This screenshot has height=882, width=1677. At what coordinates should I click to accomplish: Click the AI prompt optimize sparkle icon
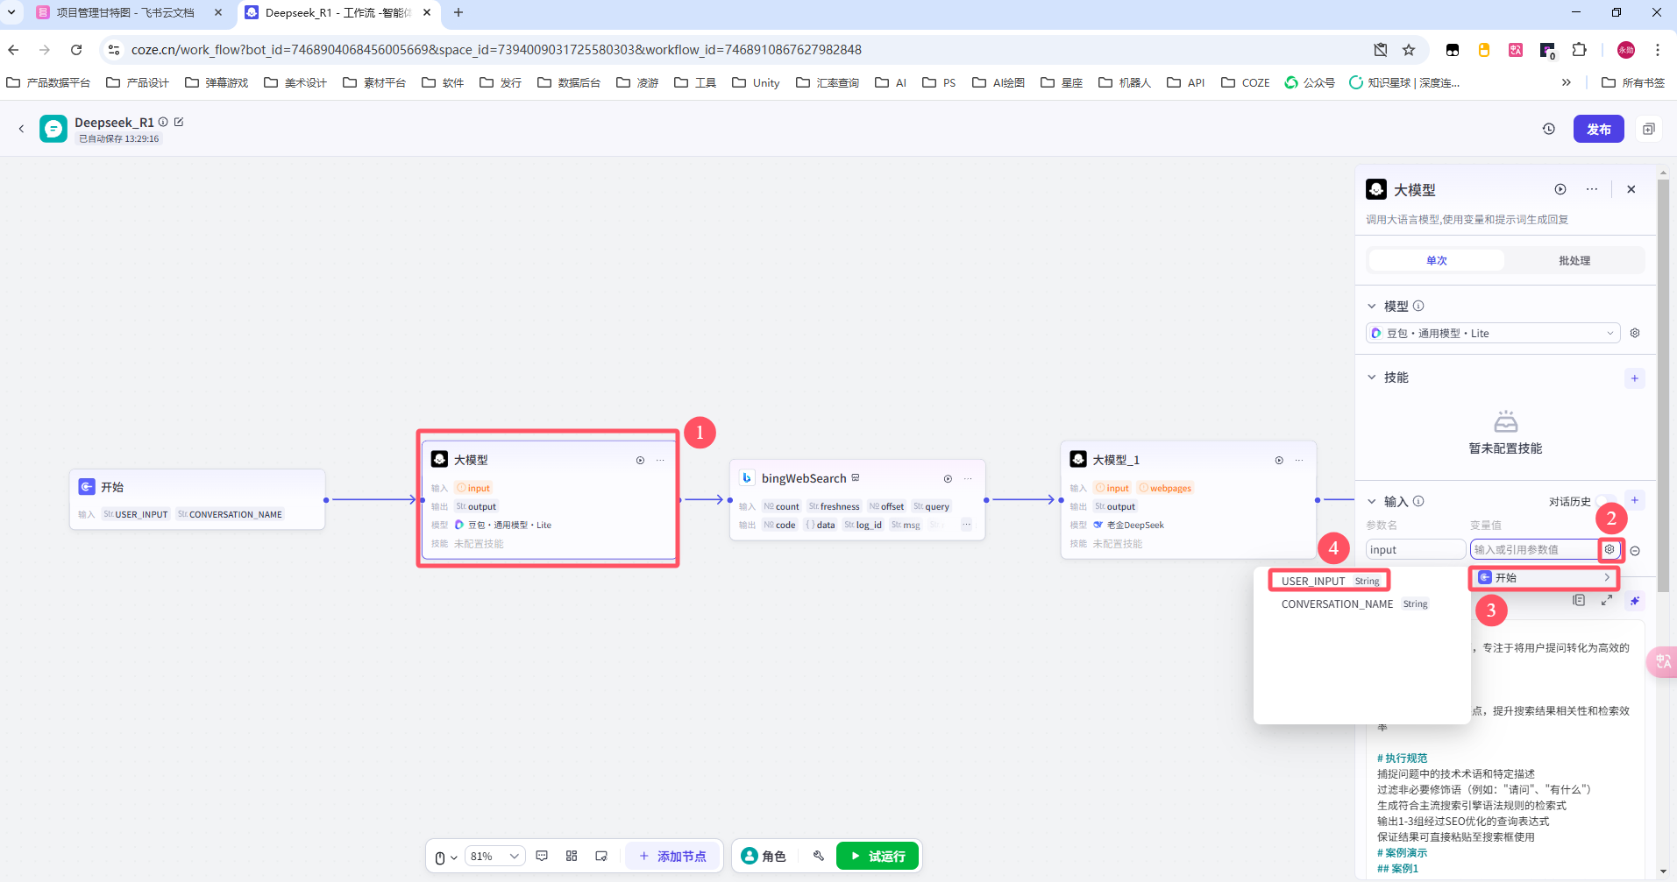[x=1634, y=601]
